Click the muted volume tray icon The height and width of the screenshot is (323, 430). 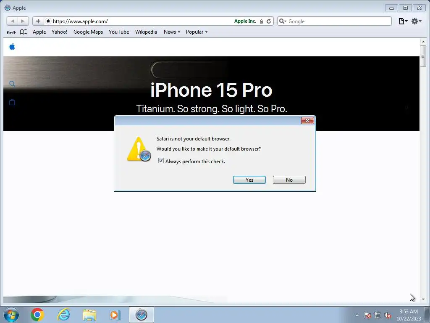coord(388,315)
